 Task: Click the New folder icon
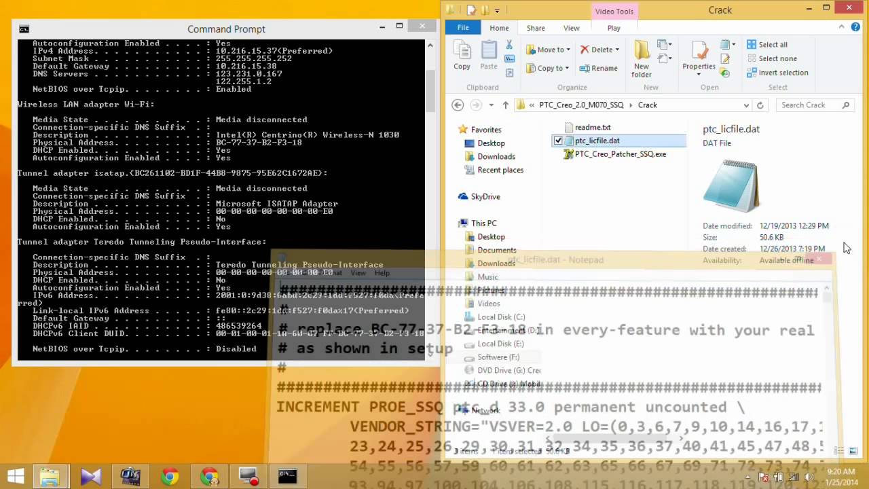coord(642,58)
